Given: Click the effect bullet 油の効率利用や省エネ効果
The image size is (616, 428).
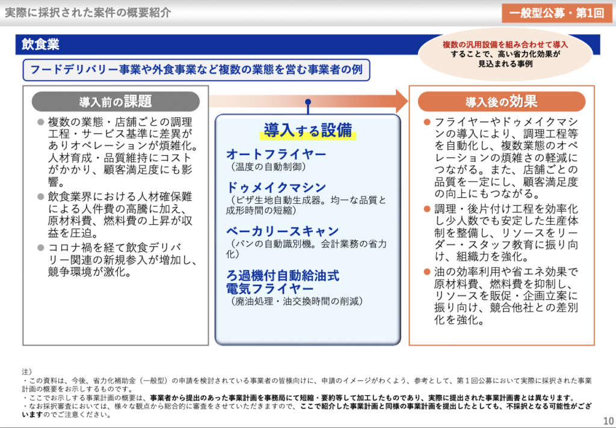Looking at the screenshot, I should tap(502, 296).
